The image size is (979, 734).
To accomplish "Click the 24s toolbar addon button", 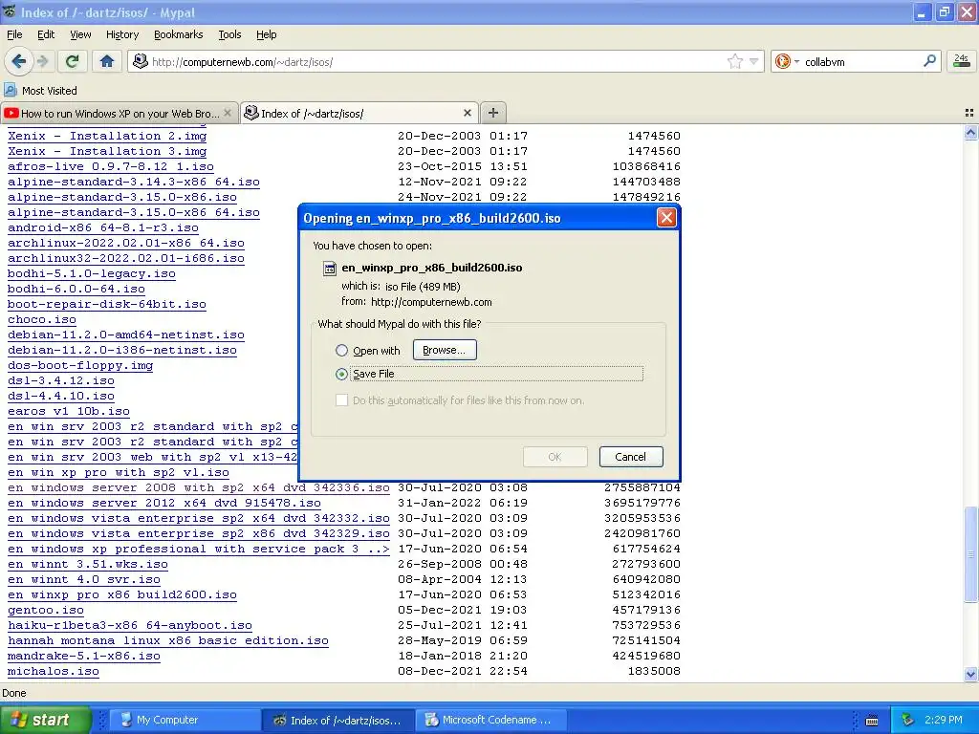I will point(961,61).
